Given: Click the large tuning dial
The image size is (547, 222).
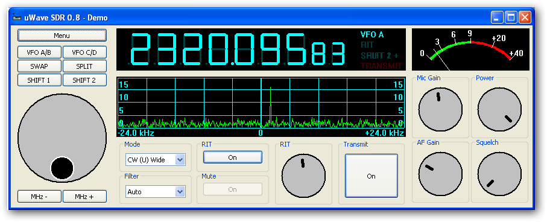Looking at the screenshot, I should tap(62, 138).
